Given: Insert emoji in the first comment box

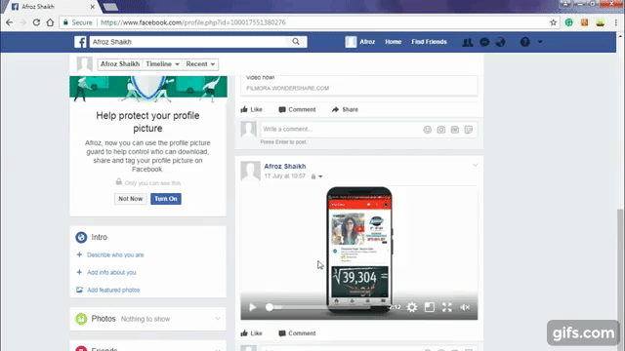Looking at the screenshot, I should (428, 130).
